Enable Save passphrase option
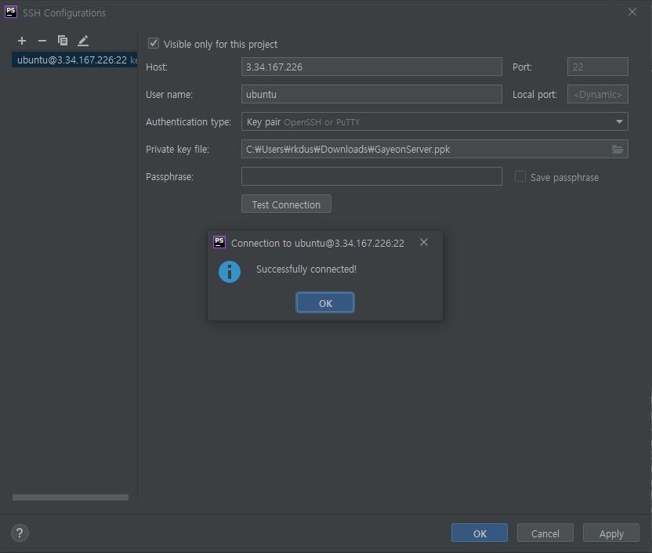Screen dimensions: 652x553 (x=520, y=177)
